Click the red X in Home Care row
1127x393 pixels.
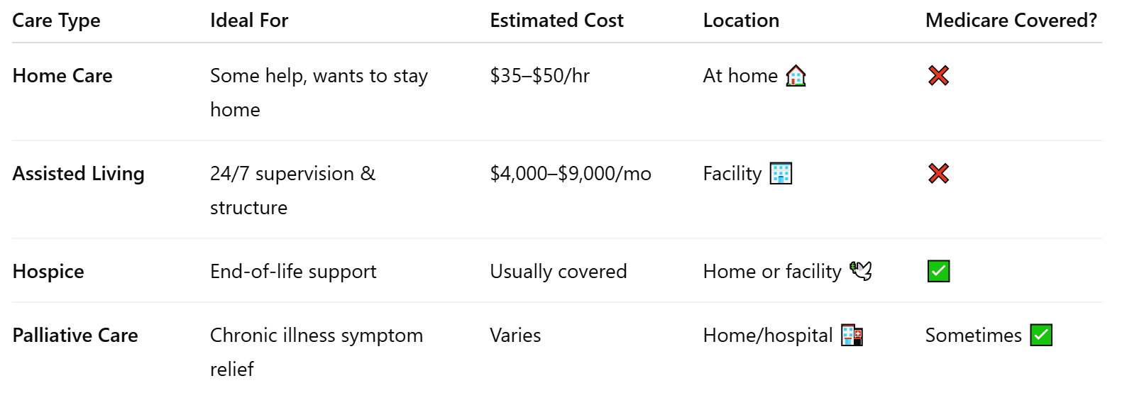tap(938, 75)
